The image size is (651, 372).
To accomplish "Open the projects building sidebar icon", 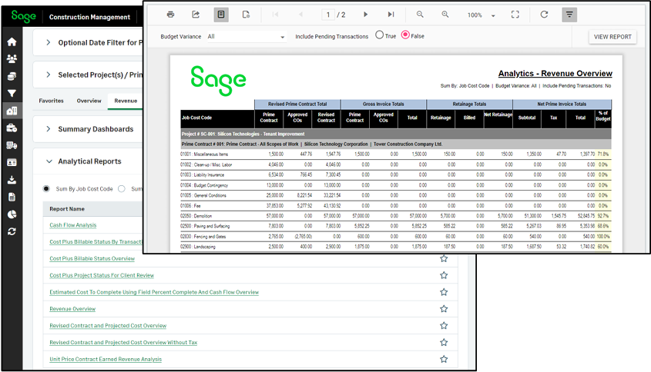I will pos(12,111).
